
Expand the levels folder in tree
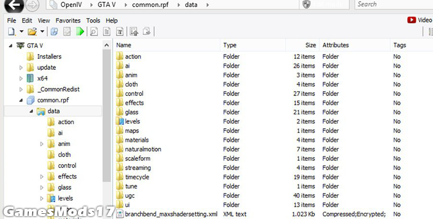point(42,198)
